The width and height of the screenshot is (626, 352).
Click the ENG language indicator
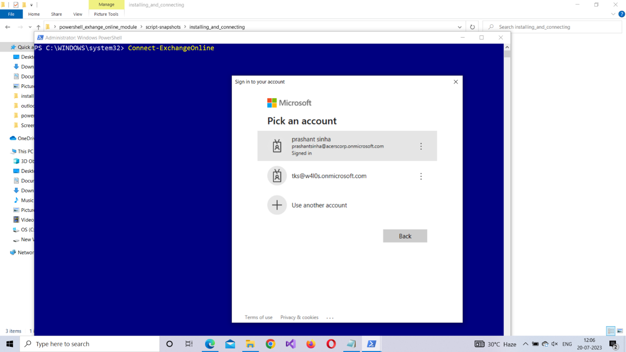click(x=567, y=344)
